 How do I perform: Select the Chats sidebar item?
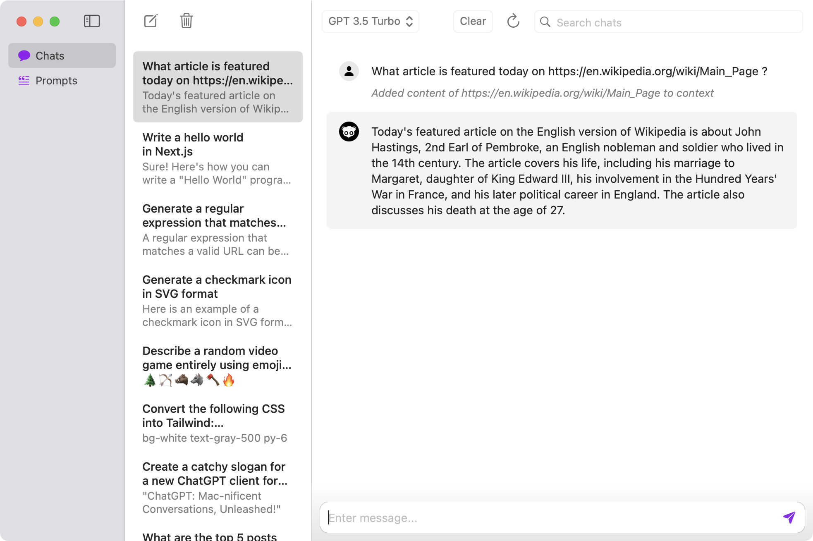(x=62, y=56)
